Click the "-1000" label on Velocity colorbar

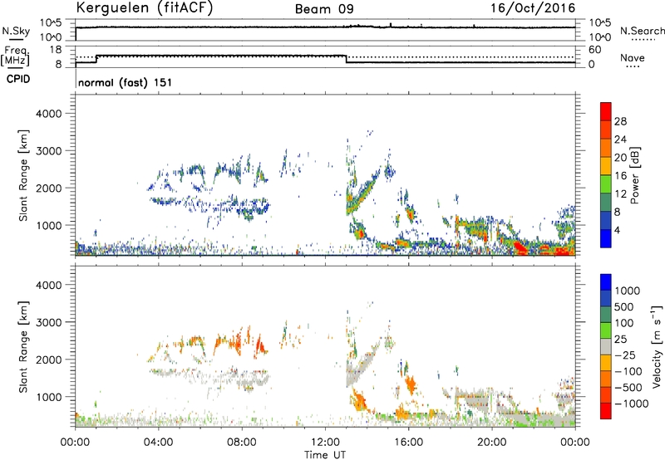tap(632, 404)
